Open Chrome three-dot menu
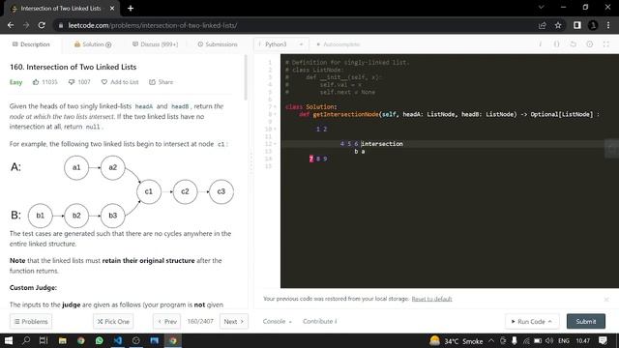 (x=608, y=25)
